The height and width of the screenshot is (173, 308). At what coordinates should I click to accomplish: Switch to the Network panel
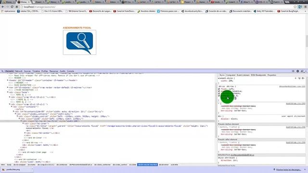tap(19, 71)
